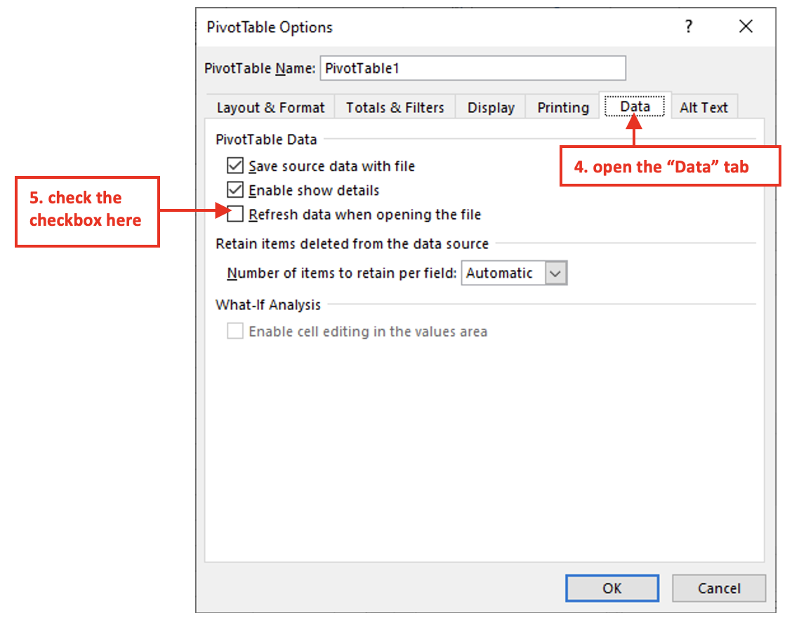The height and width of the screenshot is (627, 806).
Task: Open the Totals & Filters tab
Action: [x=395, y=108]
